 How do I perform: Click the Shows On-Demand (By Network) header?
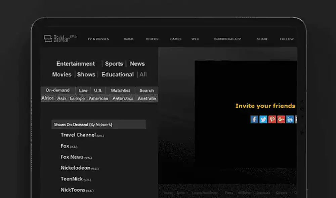pos(83,125)
